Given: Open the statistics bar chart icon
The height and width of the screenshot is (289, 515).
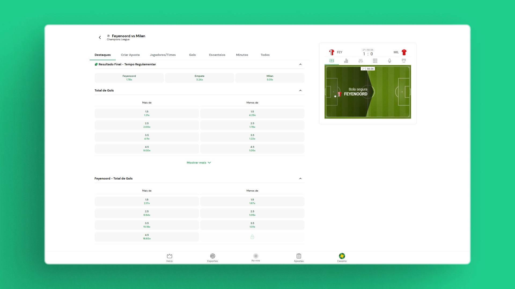Looking at the screenshot, I should (346, 61).
